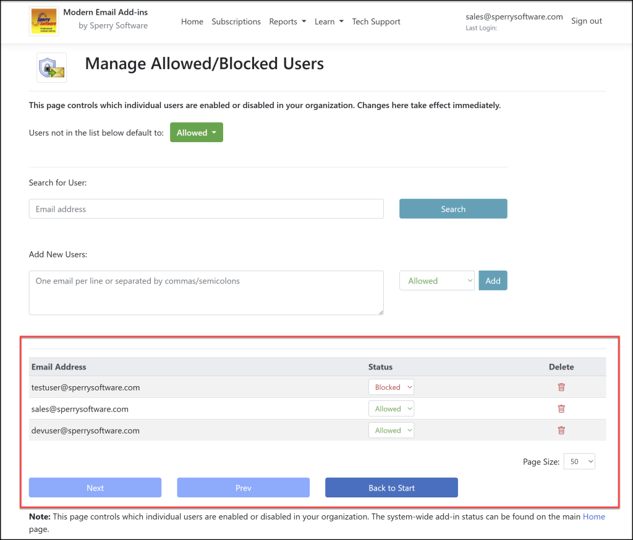Click the Sperry Software logo
The image size is (633, 540).
[x=43, y=20]
